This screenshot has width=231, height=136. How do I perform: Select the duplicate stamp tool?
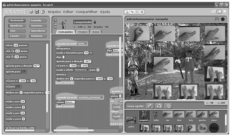pyautogui.click(x=127, y=12)
